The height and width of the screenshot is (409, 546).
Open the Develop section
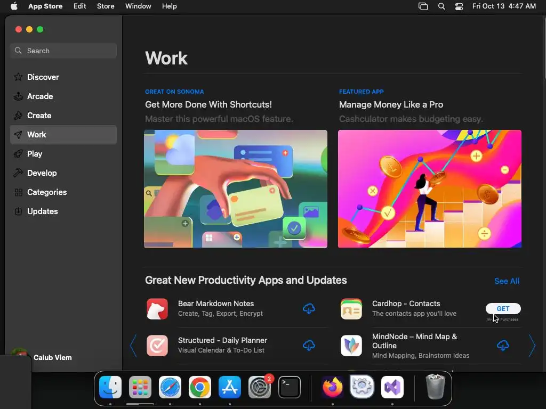(63, 173)
